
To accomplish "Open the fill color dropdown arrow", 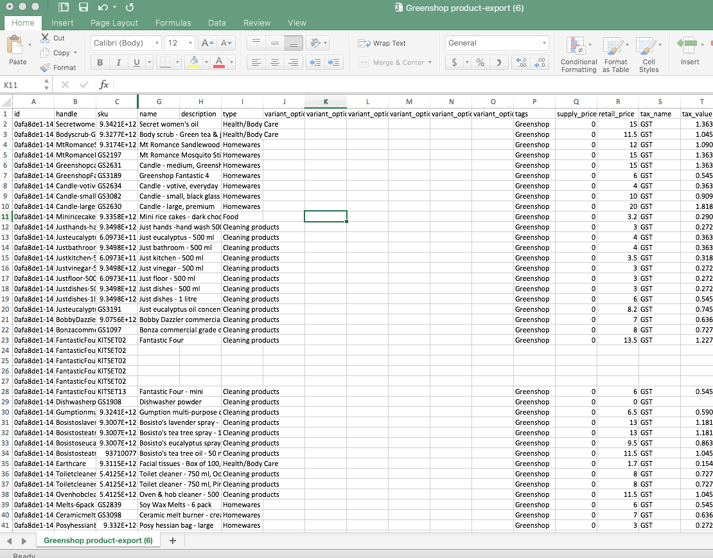I will point(206,62).
